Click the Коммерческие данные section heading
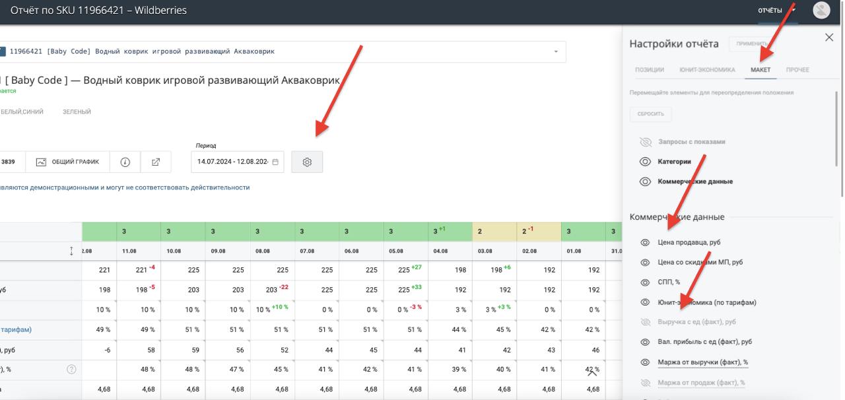 [677, 217]
